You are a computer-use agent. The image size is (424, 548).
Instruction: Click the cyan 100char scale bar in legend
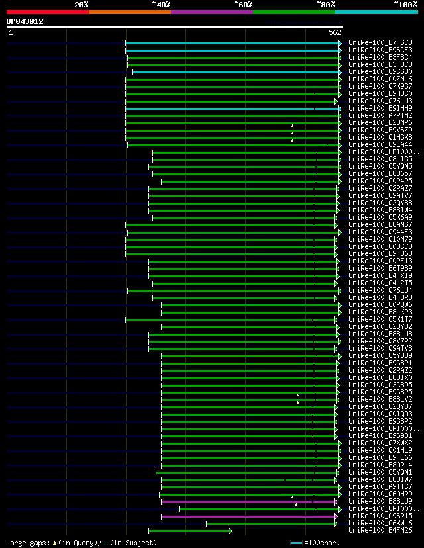(296, 543)
